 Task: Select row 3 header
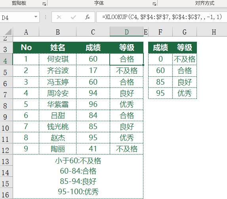pos(6,48)
